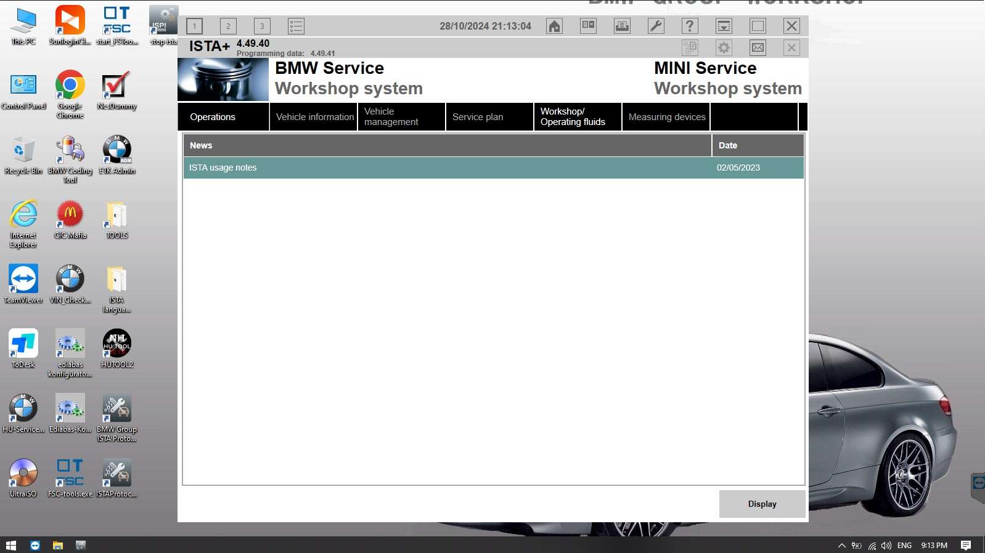This screenshot has height=553, width=985.
Task: Open TeamViewer from the taskbar
Action: tap(35, 545)
